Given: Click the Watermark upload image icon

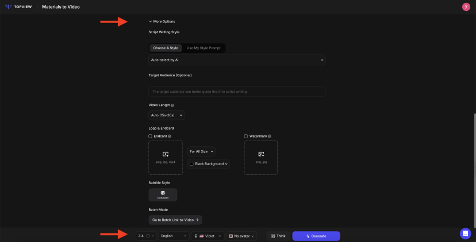Looking at the screenshot, I should [261, 154].
